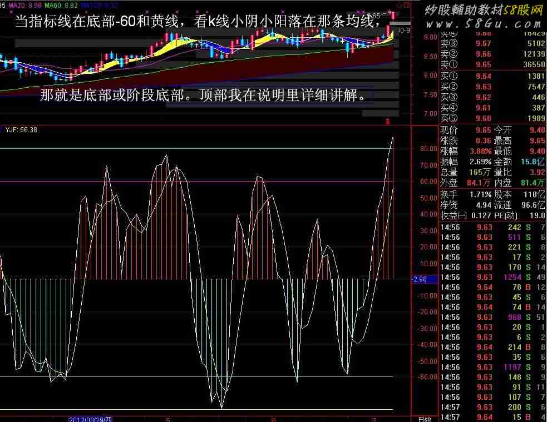Click the MA60: 8.82 moving average label
The height and width of the screenshot is (422, 547).
click(61, 6)
